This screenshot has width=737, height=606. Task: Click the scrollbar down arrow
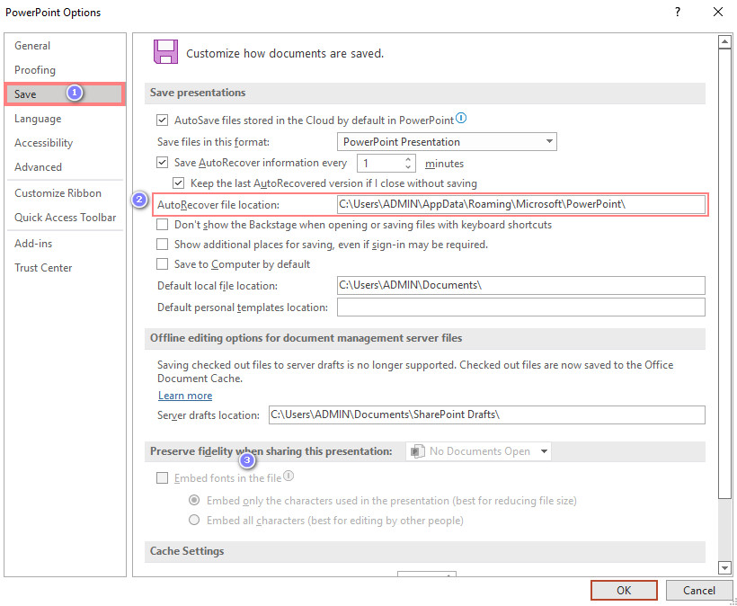[724, 568]
